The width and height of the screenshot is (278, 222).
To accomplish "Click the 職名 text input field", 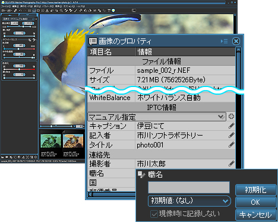I will tap(189, 188).
